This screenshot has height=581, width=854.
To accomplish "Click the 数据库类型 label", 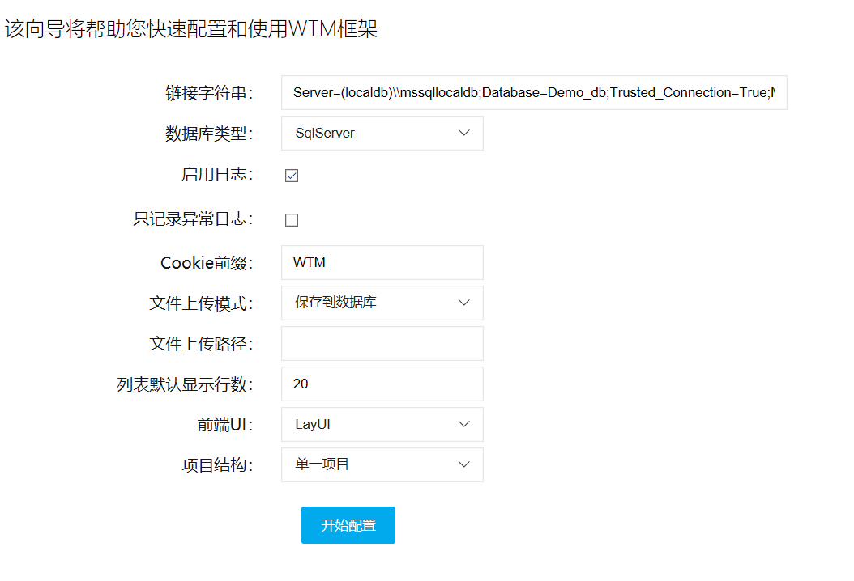I will (209, 134).
